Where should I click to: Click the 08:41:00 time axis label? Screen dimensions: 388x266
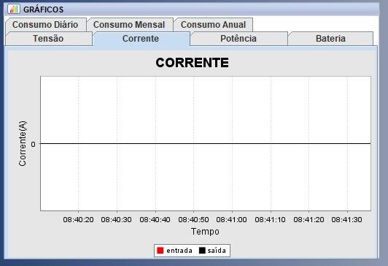click(x=231, y=220)
